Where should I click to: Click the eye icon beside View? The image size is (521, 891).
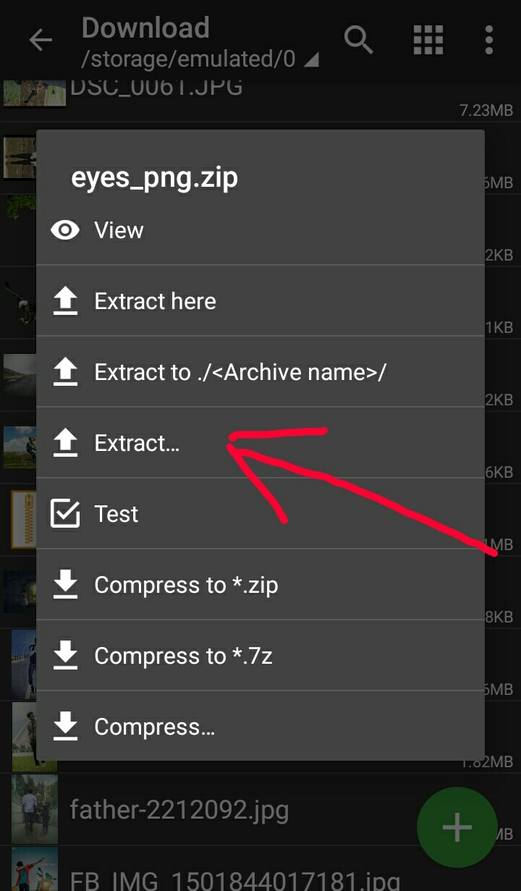(x=64, y=229)
